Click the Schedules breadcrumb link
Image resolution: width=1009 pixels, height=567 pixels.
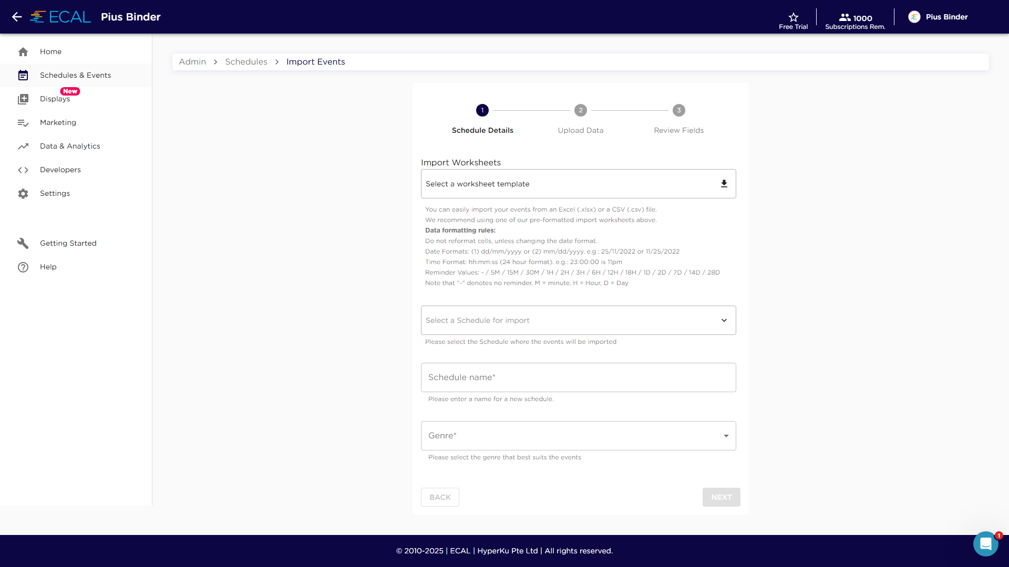[246, 62]
